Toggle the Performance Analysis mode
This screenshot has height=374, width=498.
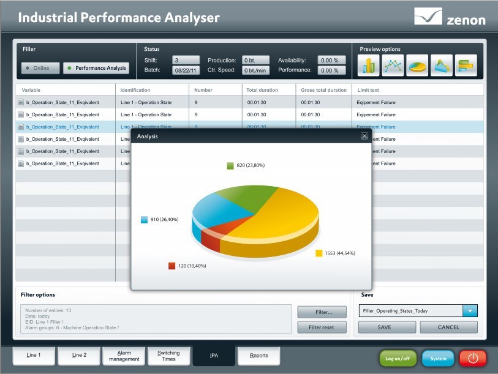(96, 68)
